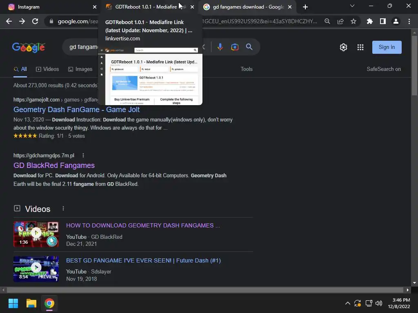Share this page from the address bar
Viewport: 418px width, 313px height.
(340, 21)
